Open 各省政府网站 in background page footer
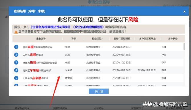Image resolution: width=191 pixels, height=110 pixels. click(x=22, y=108)
